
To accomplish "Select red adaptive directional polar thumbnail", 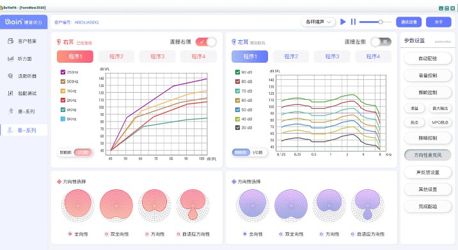I will (193, 206).
